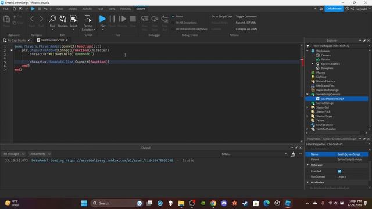The height and width of the screenshot is (209, 372).
Task: Open the FILE menu
Action: (6, 9)
